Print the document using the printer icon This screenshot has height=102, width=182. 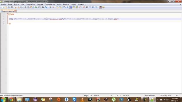tap(22, 7)
